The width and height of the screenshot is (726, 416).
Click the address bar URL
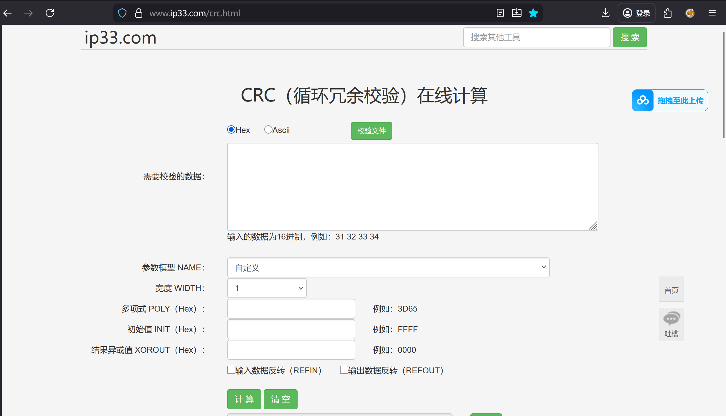[x=195, y=13]
